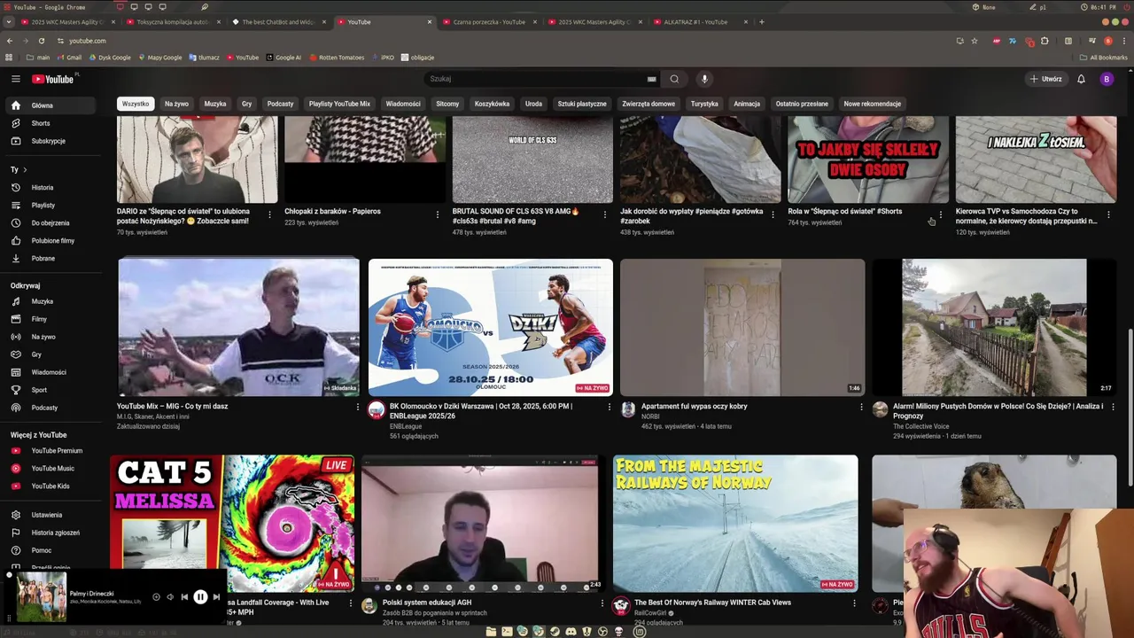Screen dimensions: 1134x638
Task: Open BK Olomoucko v Dziki Warszawa title
Action: click(x=481, y=410)
